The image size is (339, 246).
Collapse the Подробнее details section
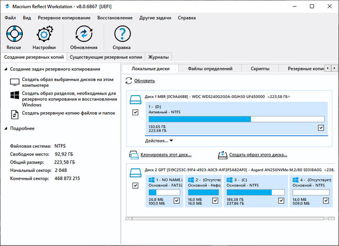point(6,128)
